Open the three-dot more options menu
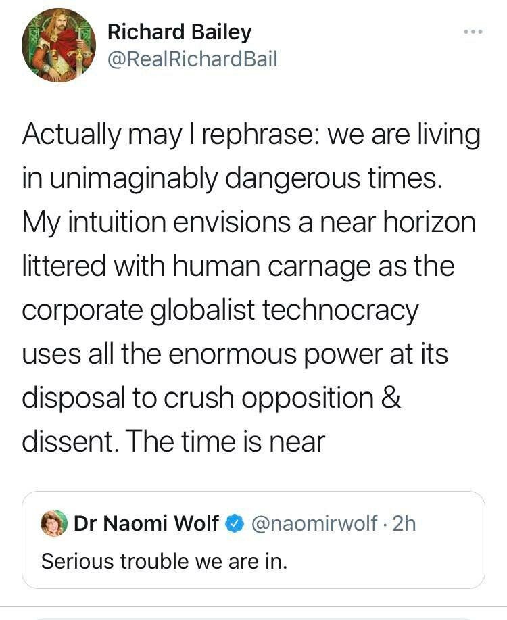The height and width of the screenshot is (620, 507). 473,32
